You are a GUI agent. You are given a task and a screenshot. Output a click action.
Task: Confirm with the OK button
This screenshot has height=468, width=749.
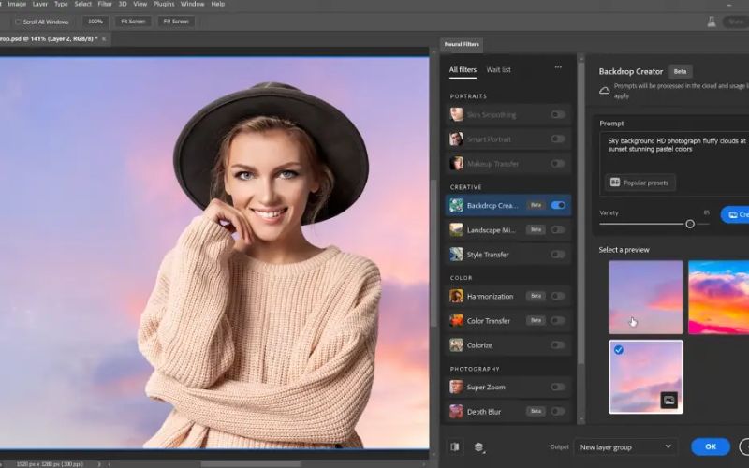click(711, 447)
